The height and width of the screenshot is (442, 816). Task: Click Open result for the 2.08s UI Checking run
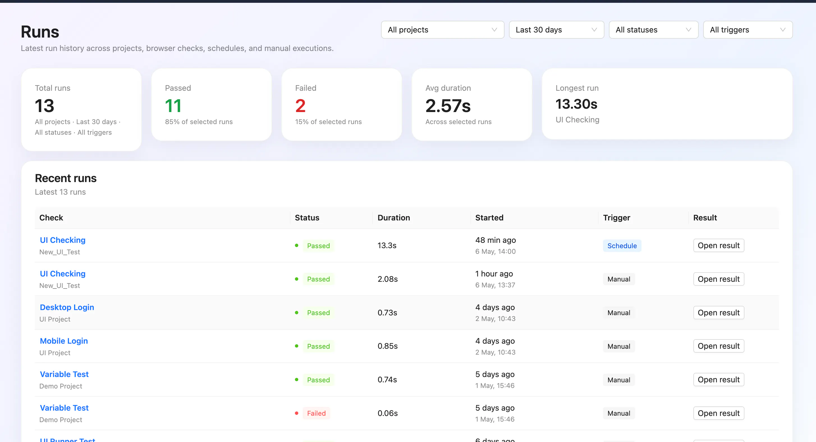tap(718, 279)
